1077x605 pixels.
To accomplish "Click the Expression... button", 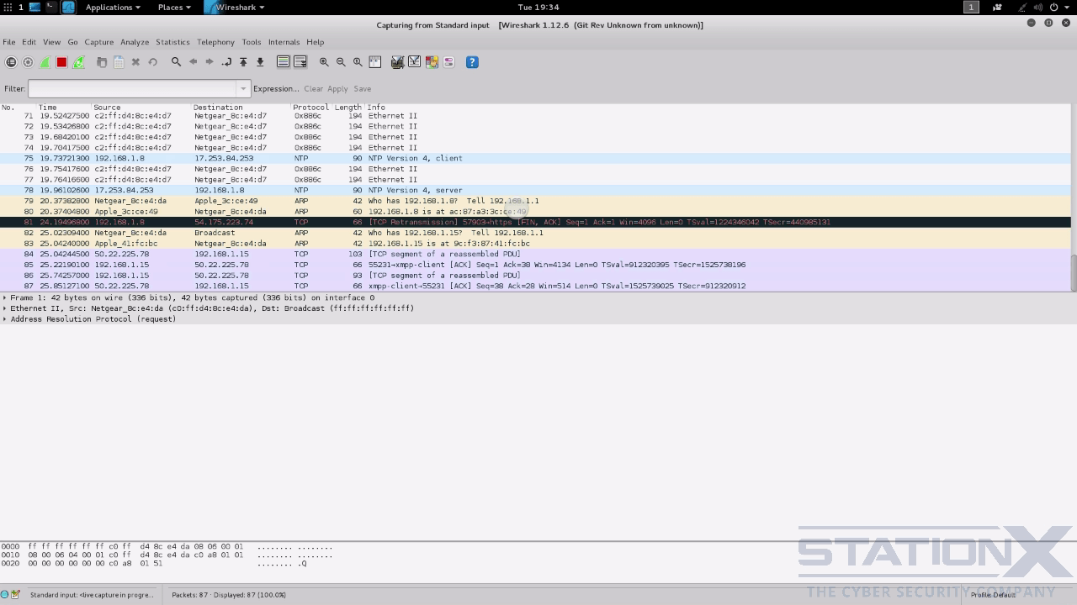I will pos(276,89).
